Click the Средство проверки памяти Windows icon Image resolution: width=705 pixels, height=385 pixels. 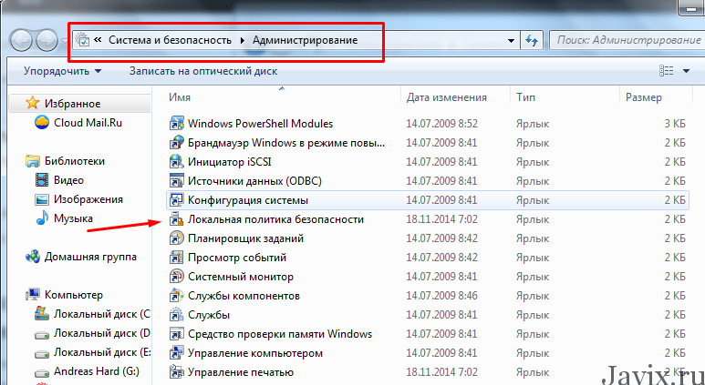pos(176,334)
